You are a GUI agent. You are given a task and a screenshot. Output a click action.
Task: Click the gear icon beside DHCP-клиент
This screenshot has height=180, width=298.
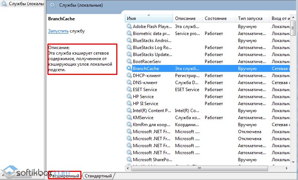coord(129,75)
